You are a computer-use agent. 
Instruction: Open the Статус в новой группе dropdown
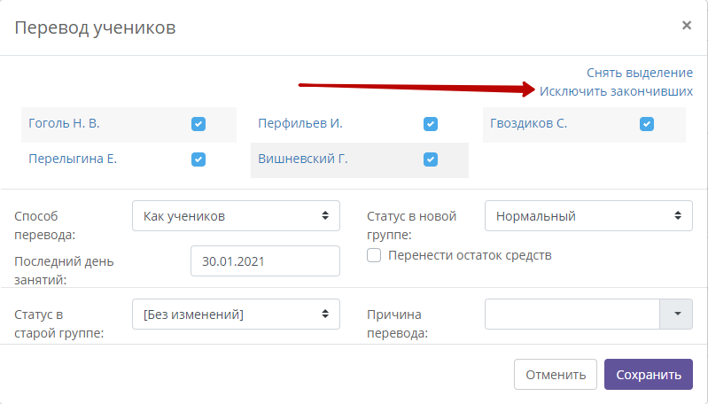588,216
